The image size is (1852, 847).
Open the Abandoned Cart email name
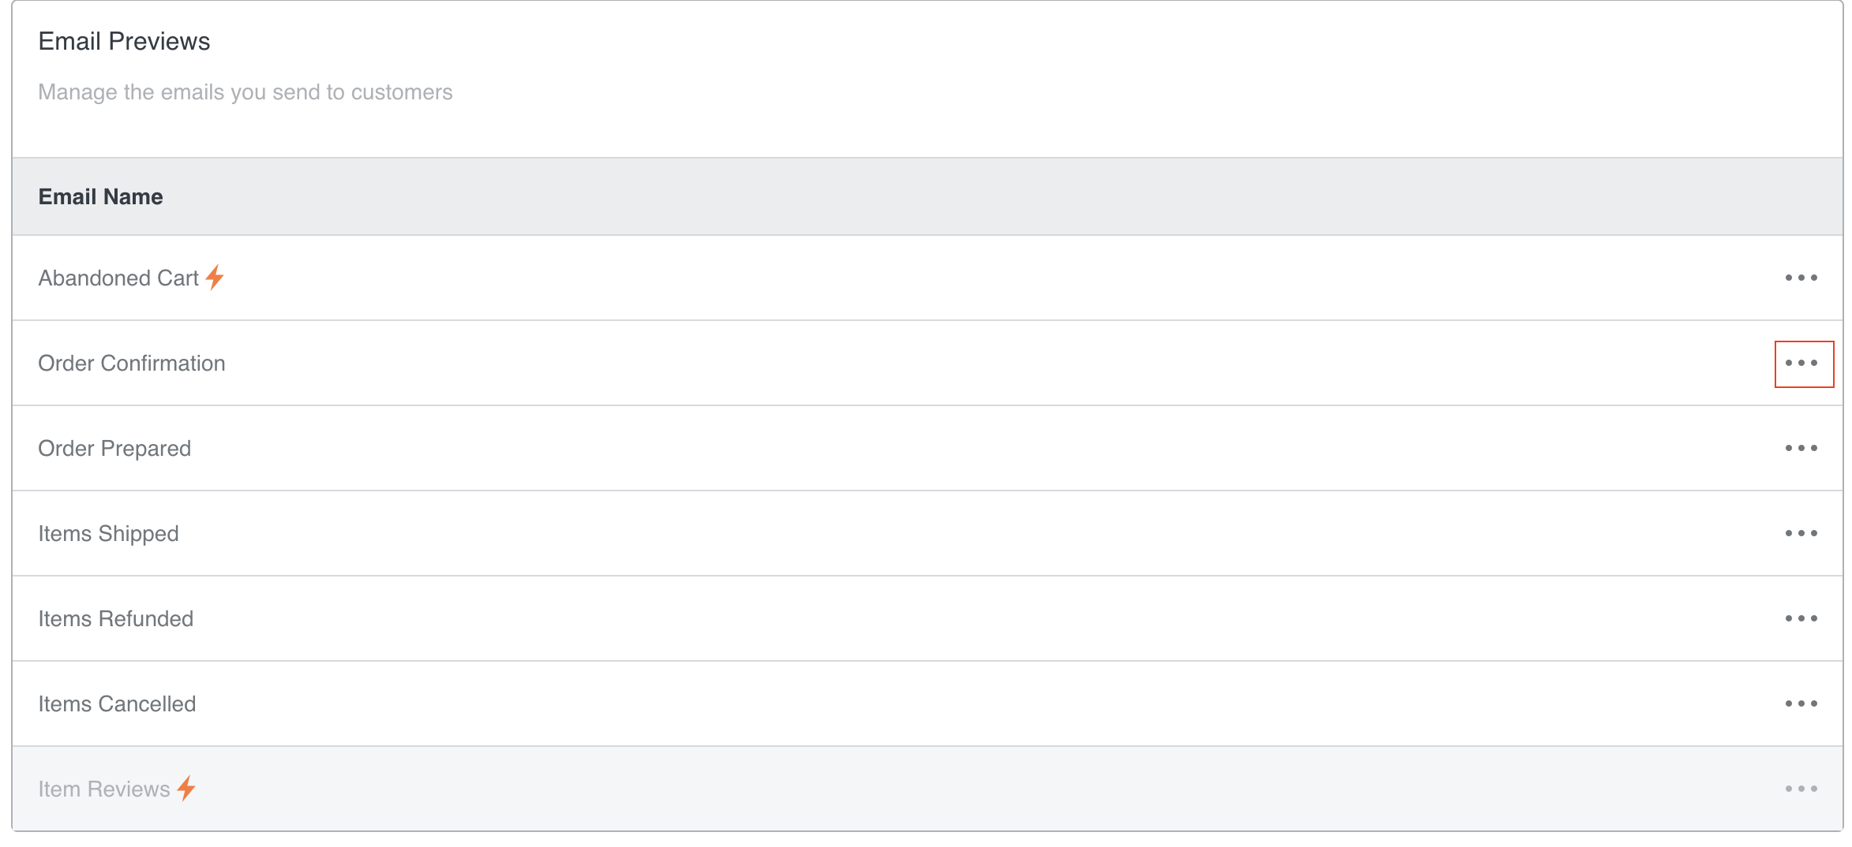118,278
